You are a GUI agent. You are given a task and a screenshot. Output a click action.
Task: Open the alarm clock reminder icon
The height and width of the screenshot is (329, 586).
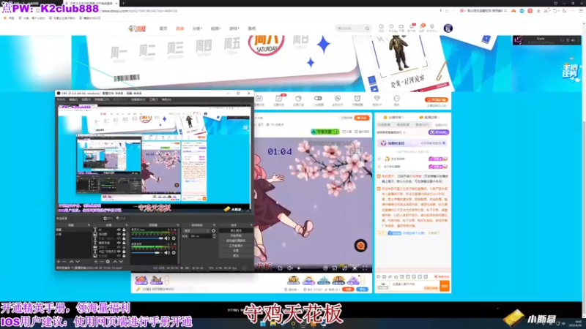point(357,99)
